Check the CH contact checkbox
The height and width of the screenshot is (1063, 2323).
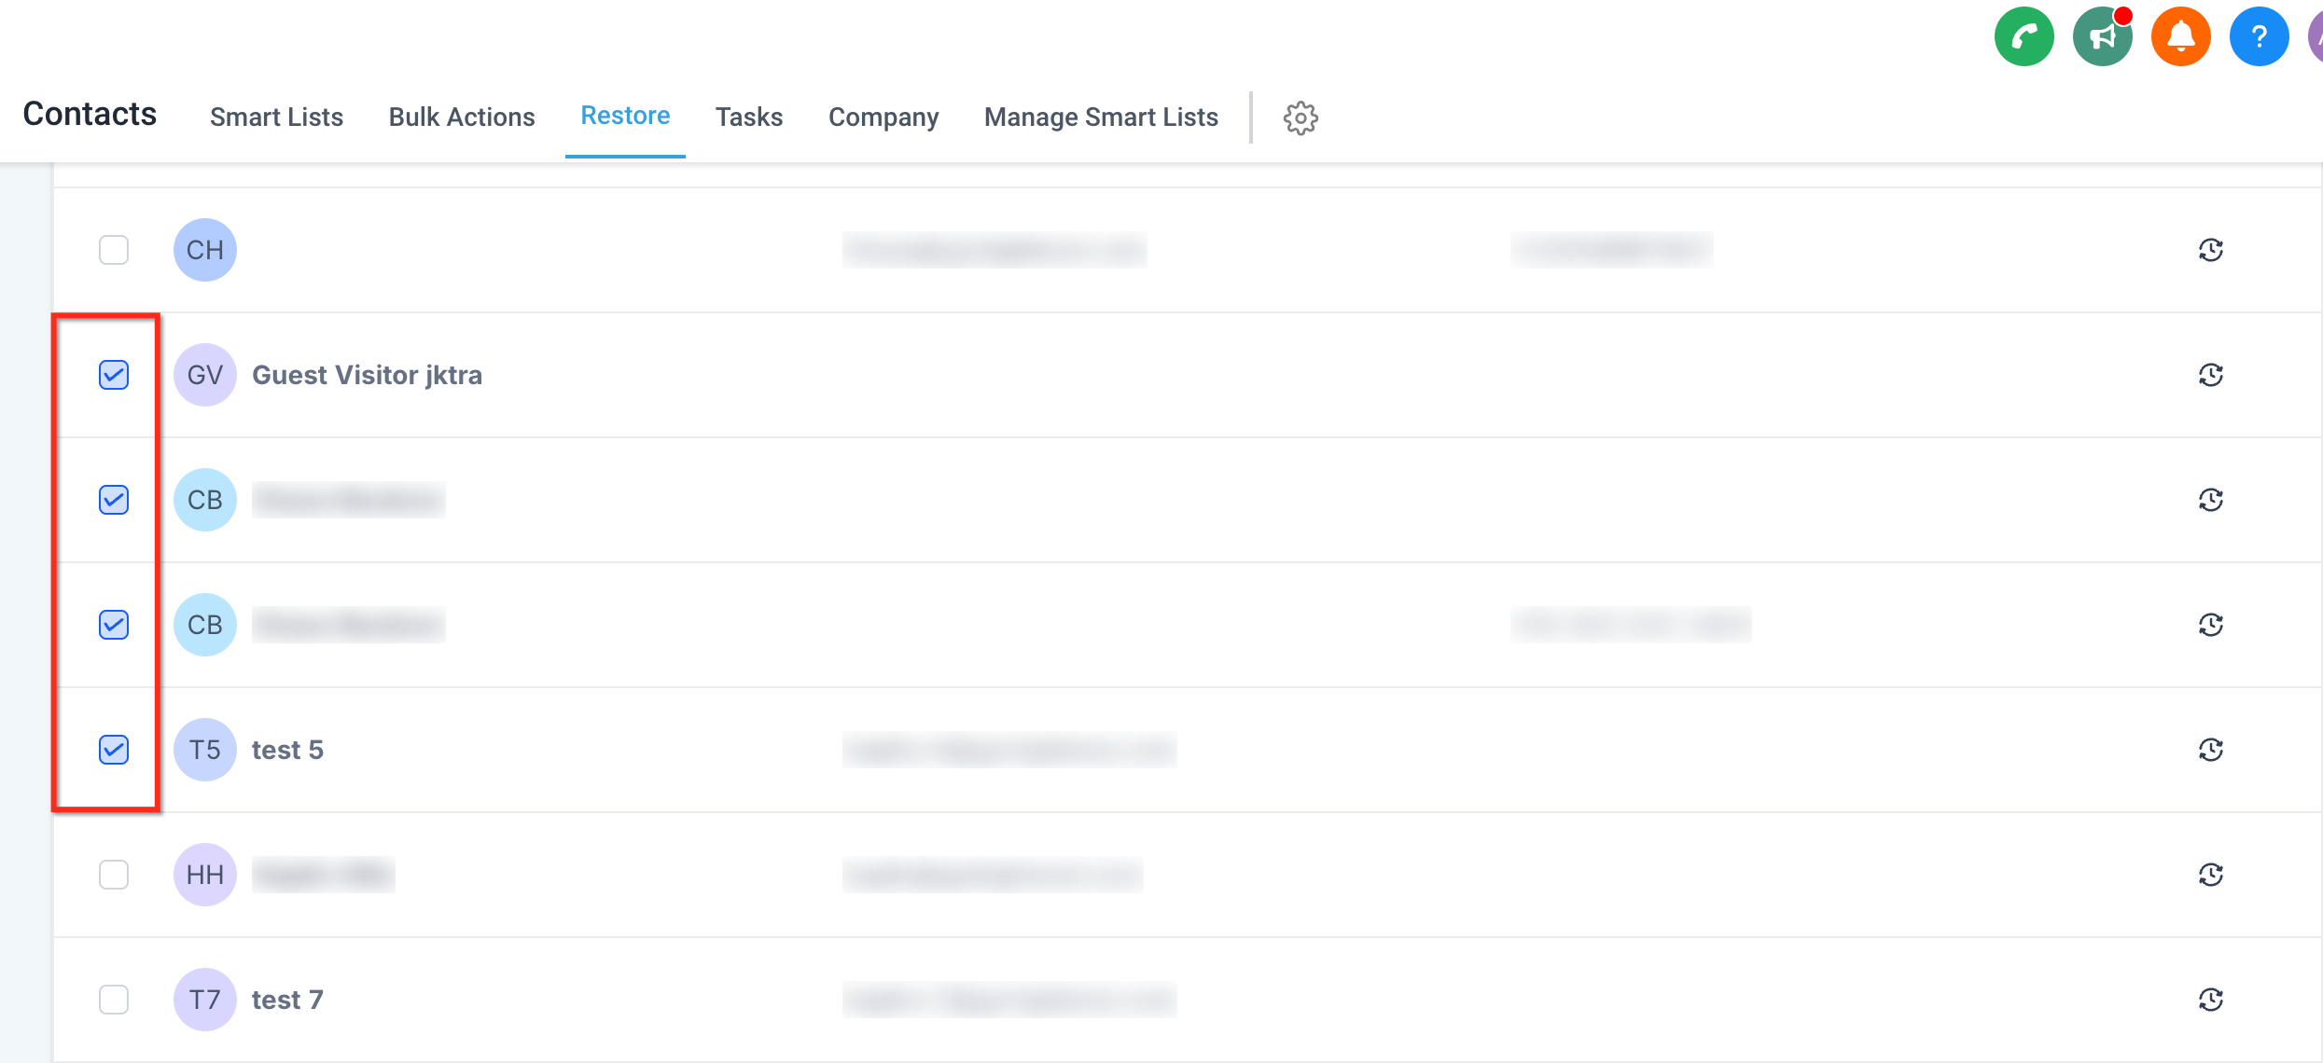coord(114,250)
